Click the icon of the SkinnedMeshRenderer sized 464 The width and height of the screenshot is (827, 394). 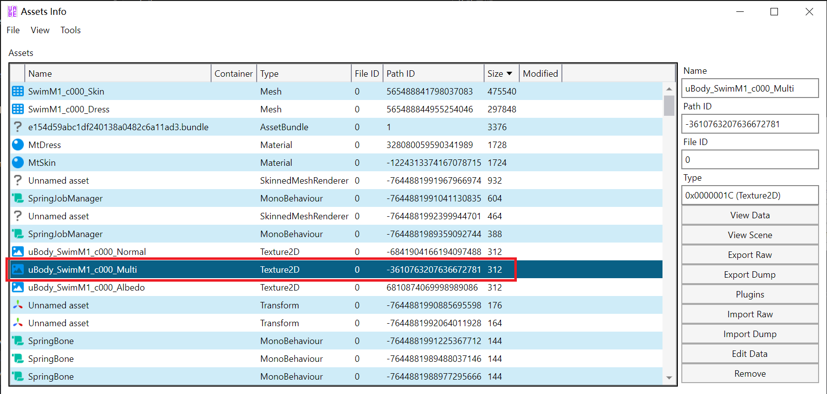[x=18, y=216]
